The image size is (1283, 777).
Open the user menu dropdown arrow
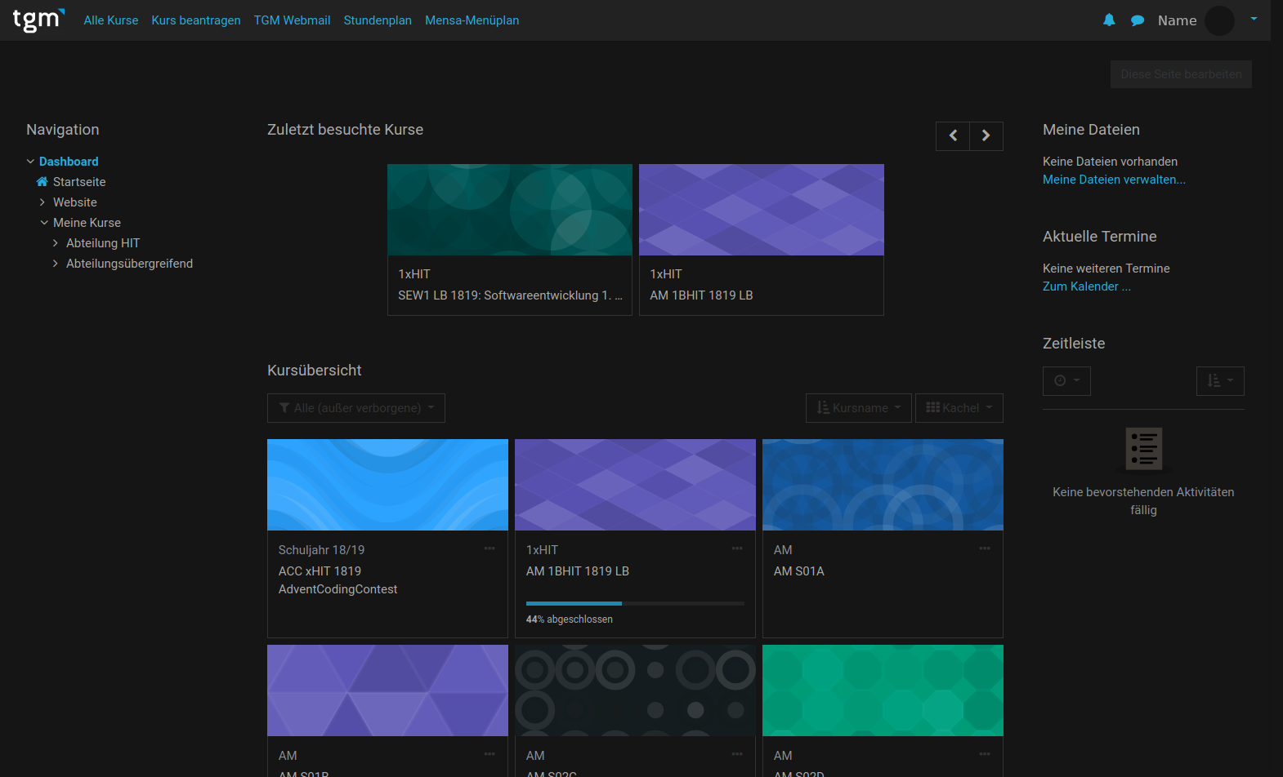[x=1254, y=20]
